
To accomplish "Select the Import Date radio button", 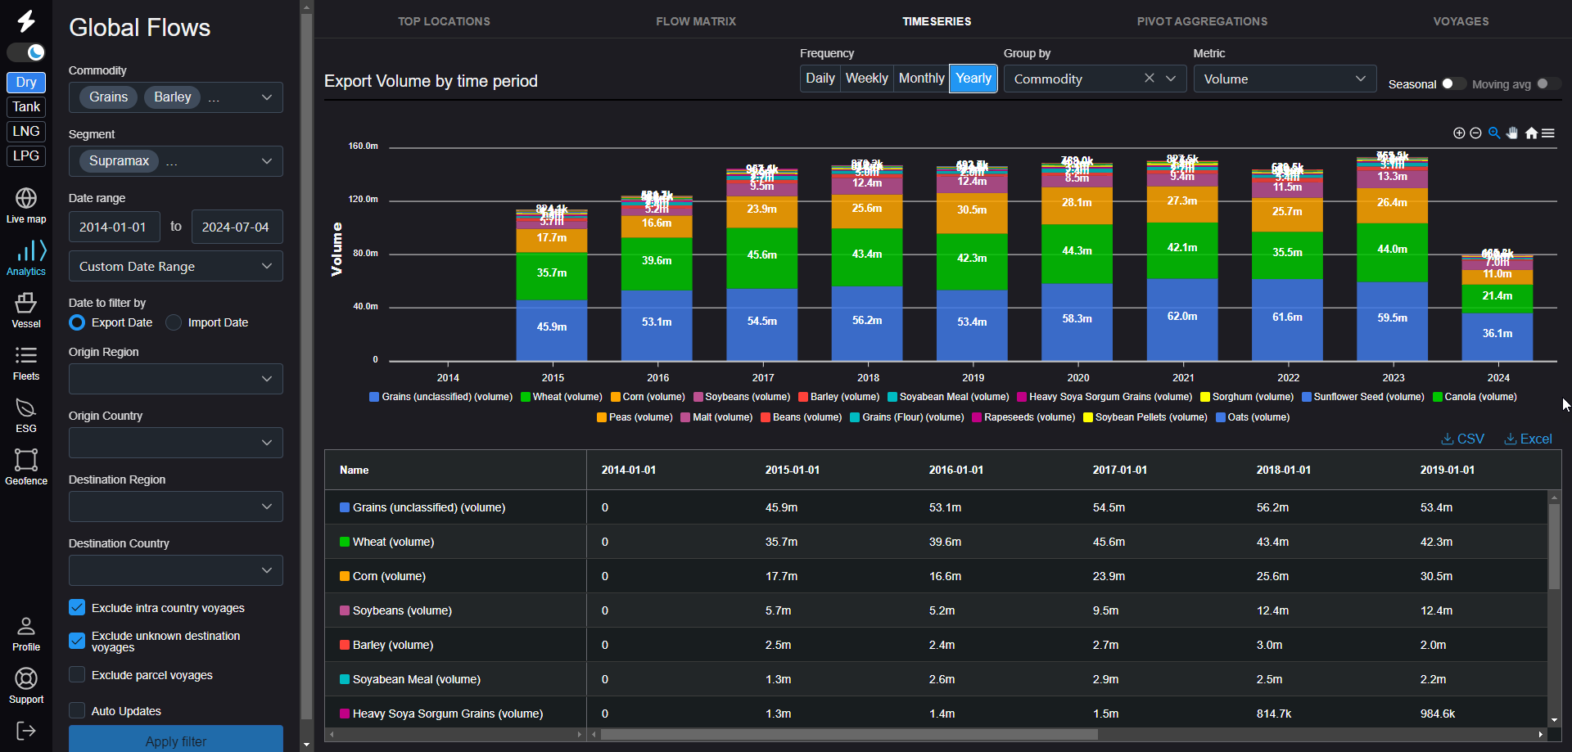I will (x=174, y=322).
